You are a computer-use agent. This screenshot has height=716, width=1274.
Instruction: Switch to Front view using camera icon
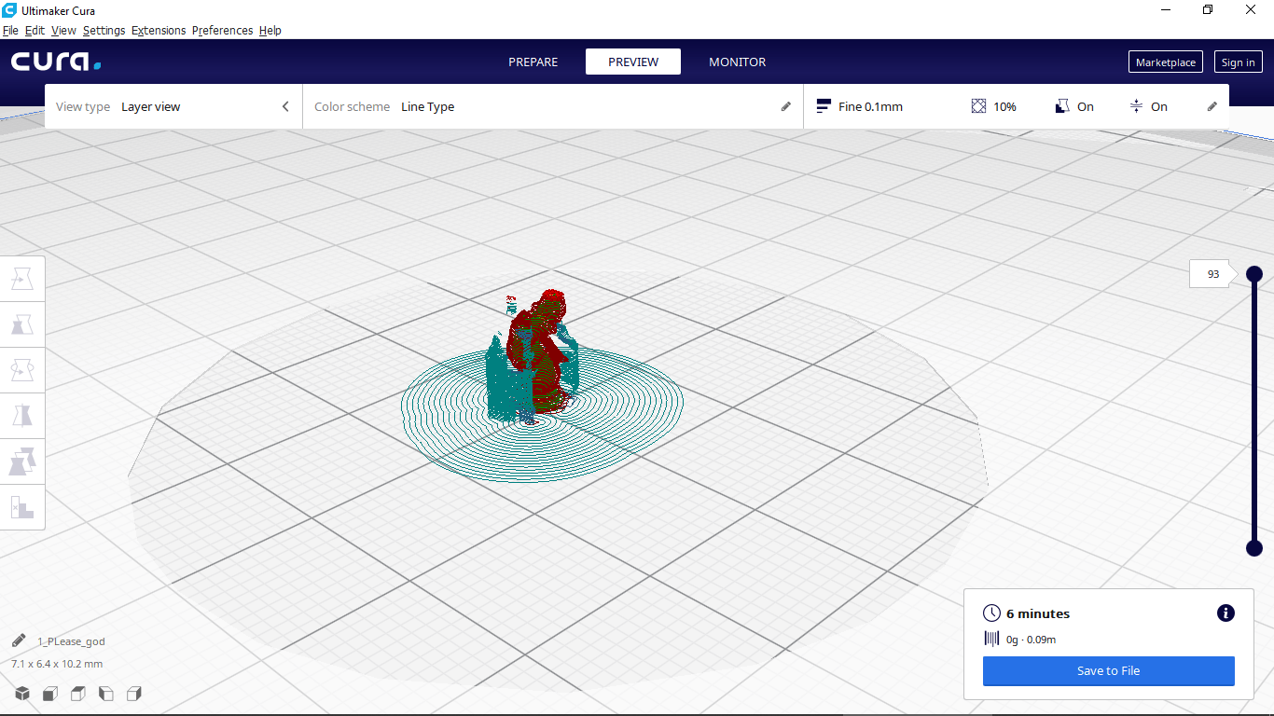pyautogui.click(x=50, y=694)
